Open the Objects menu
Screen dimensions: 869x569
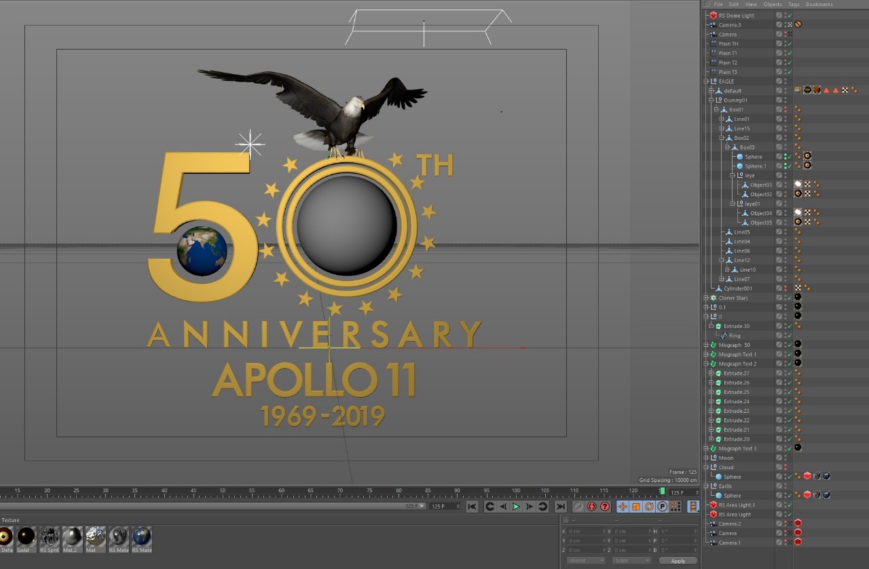coord(773,4)
